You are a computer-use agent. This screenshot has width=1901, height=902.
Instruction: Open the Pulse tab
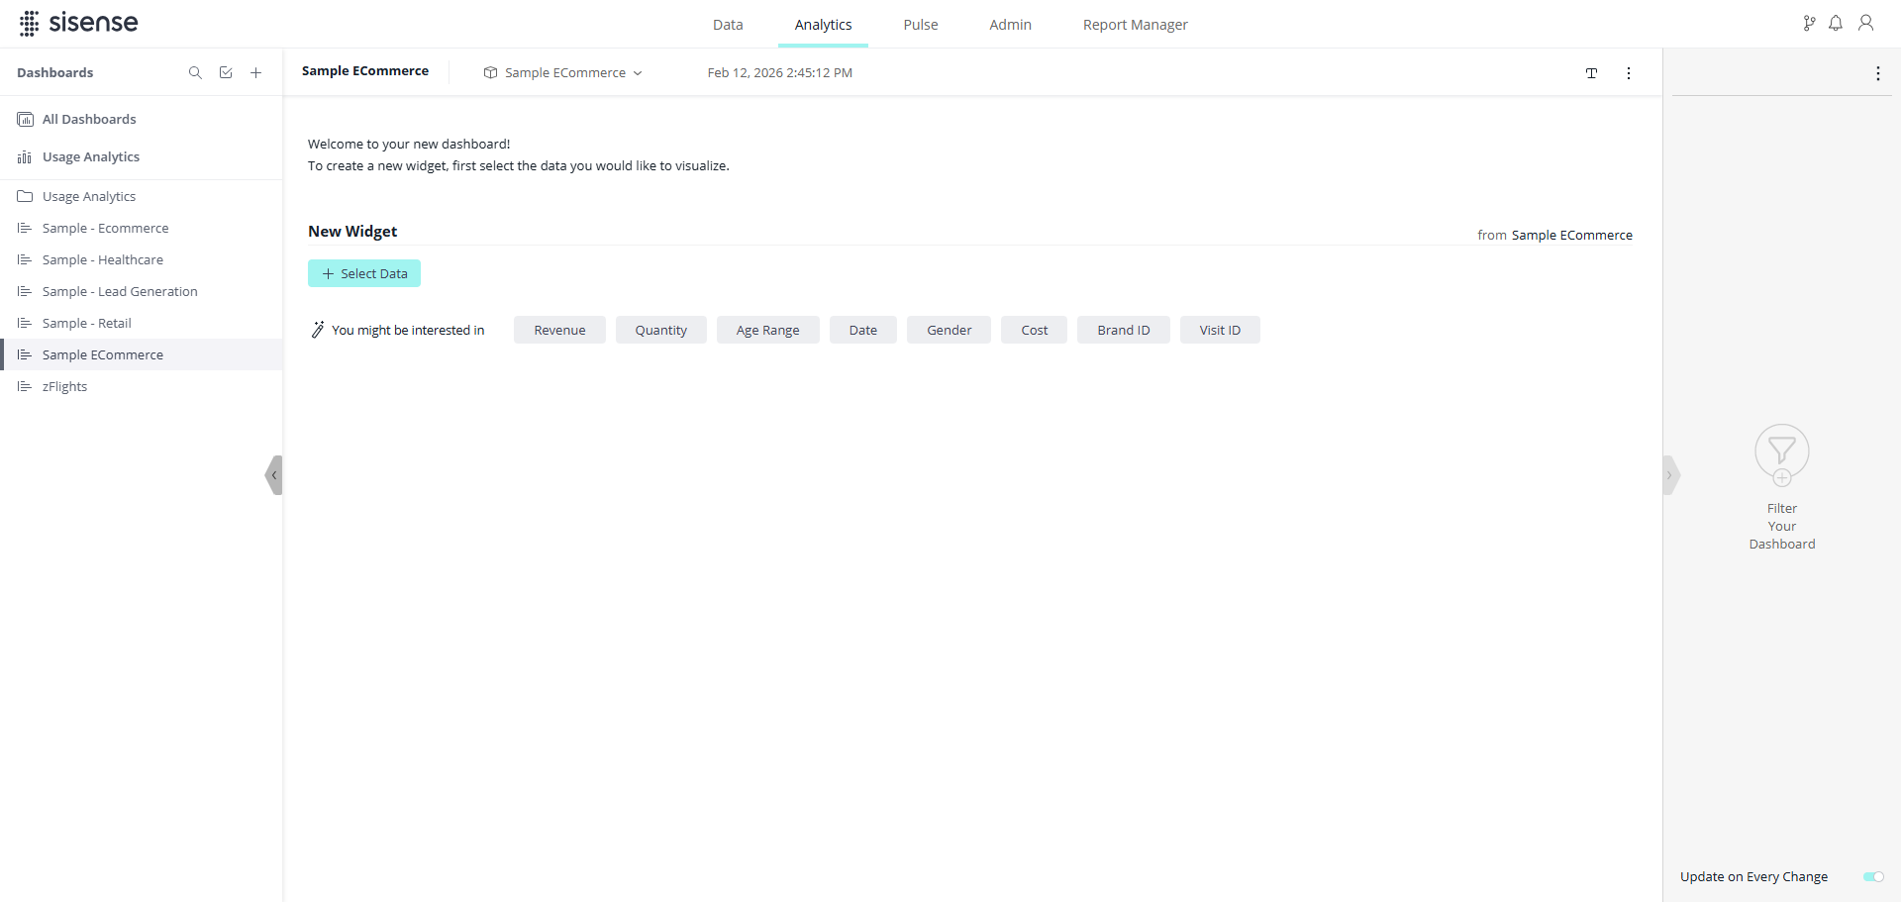click(x=920, y=25)
